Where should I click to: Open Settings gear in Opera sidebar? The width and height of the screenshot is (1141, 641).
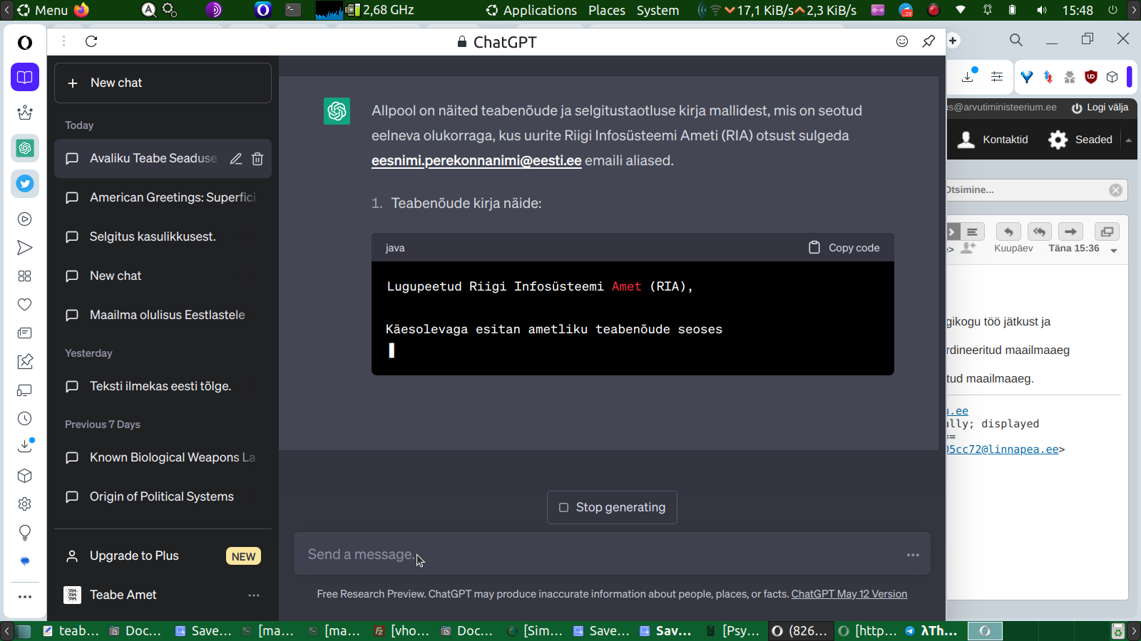(x=25, y=504)
